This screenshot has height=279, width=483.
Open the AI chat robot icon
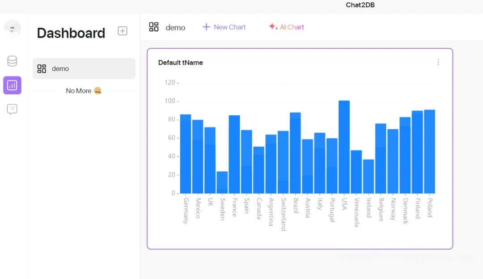pos(13,109)
